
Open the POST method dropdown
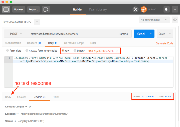pos(16,34)
